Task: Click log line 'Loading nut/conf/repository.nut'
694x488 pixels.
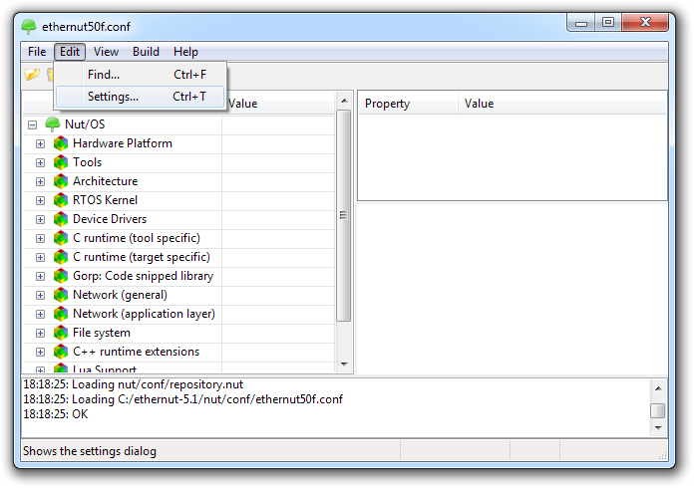Action: click(x=134, y=384)
